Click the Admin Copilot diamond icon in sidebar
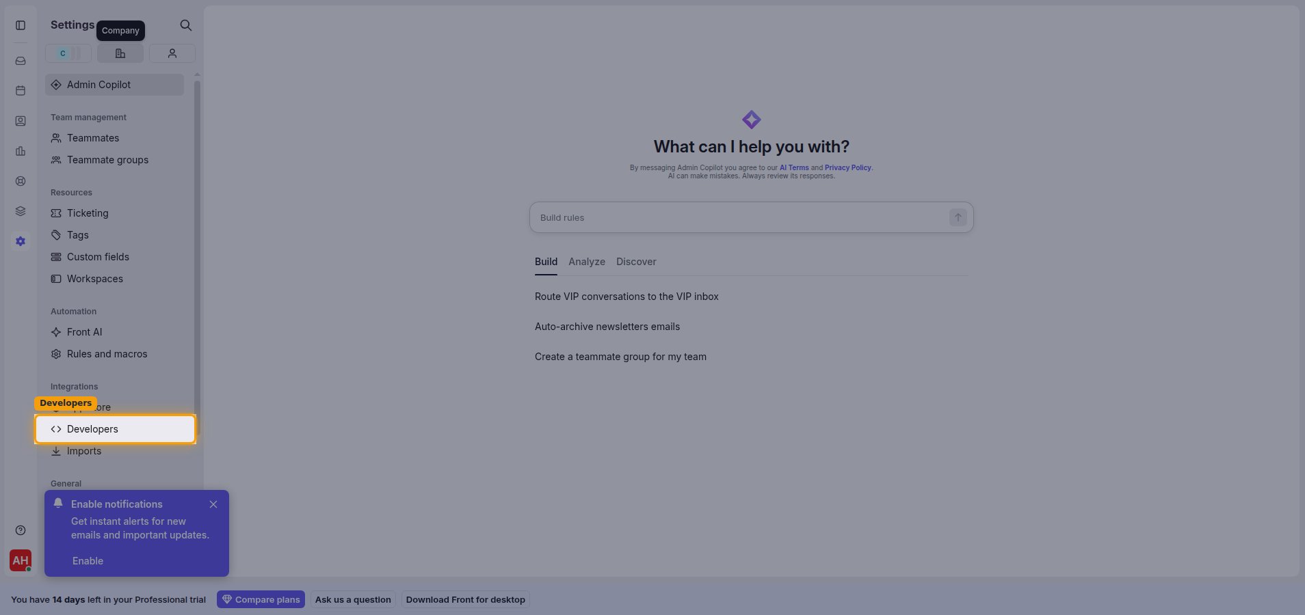Viewport: 1305px width, 615px height. 56,85
